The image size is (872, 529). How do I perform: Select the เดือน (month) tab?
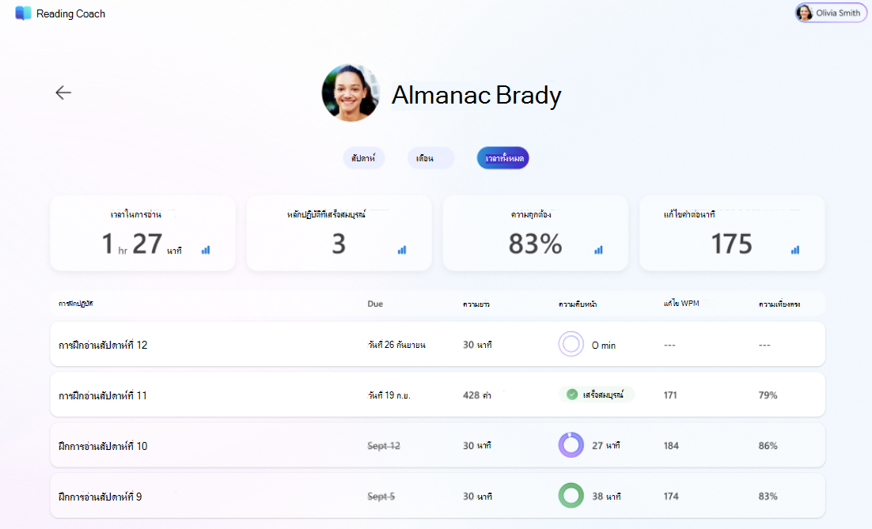point(431,158)
